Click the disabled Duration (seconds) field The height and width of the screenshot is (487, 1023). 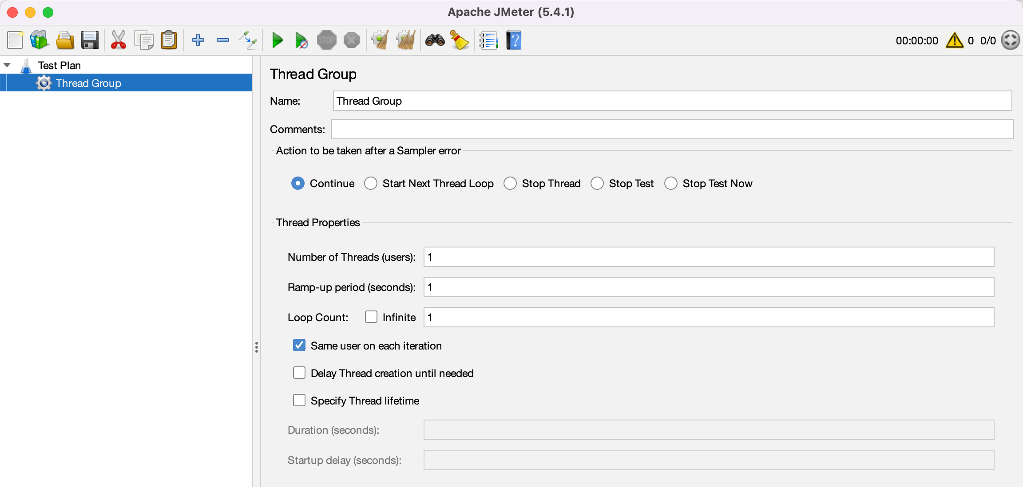pyautogui.click(x=709, y=430)
